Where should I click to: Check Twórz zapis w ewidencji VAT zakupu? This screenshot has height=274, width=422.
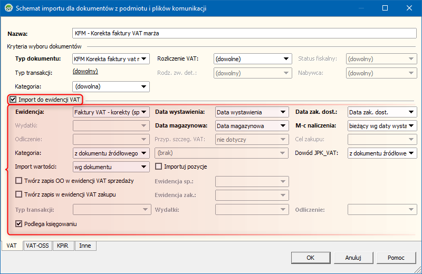point(18,194)
